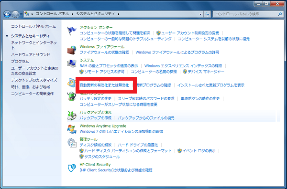This screenshot has width=287, height=189.
Task: Click ハード ドライブの最適化 link
Action: [138, 145]
